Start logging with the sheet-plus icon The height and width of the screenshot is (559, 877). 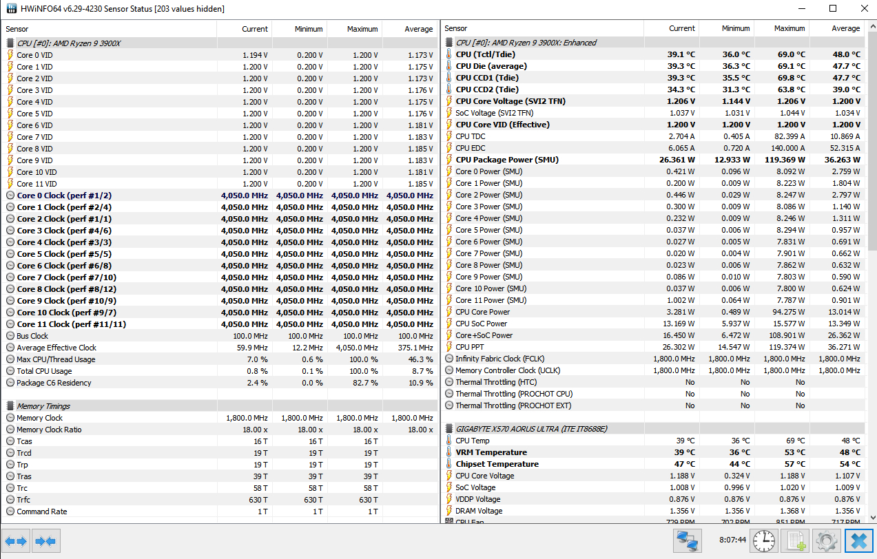[x=794, y=540]
